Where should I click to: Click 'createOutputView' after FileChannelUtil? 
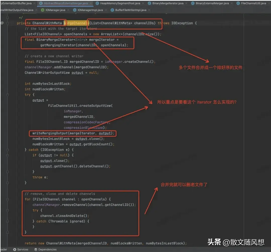click(x=95, y=106)
